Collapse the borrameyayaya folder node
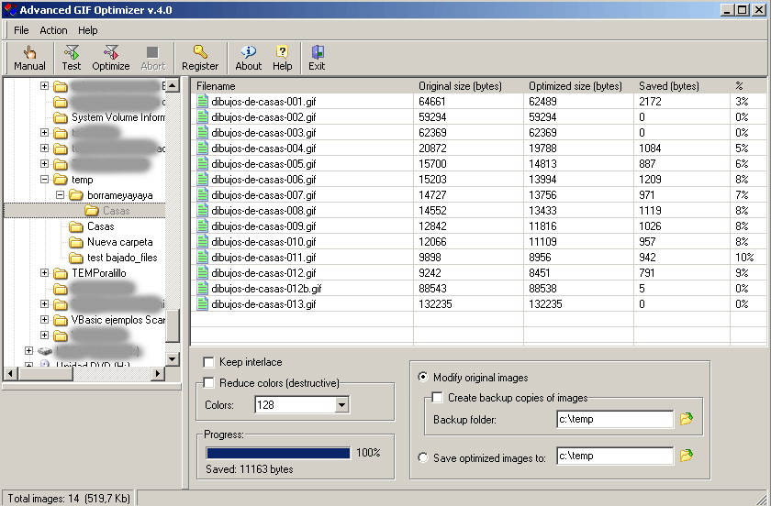Image resolution: width=771 pixels, height=506 pixels. pyautogui.click(x=60, y=195)
